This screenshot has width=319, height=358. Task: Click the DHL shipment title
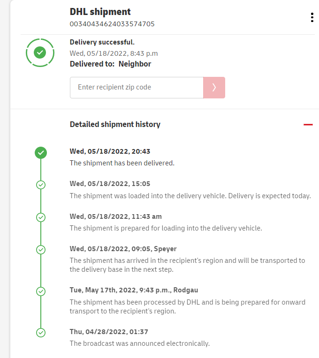coord(100,12)
